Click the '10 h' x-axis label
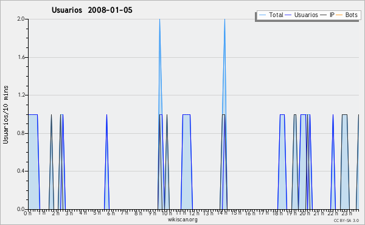 [167, 213]
